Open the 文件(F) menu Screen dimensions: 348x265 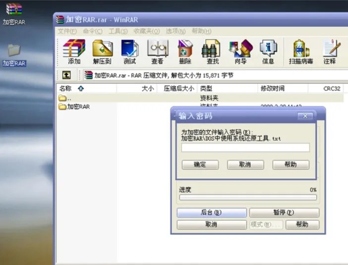tap(67, 31)
